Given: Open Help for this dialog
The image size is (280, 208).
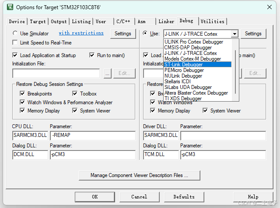Looking at the screenshot, I should [x=253, y=197].
